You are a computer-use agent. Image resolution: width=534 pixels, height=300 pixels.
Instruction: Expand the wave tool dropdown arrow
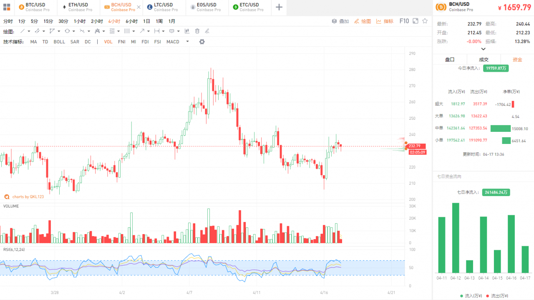click(x=89, y=31)
